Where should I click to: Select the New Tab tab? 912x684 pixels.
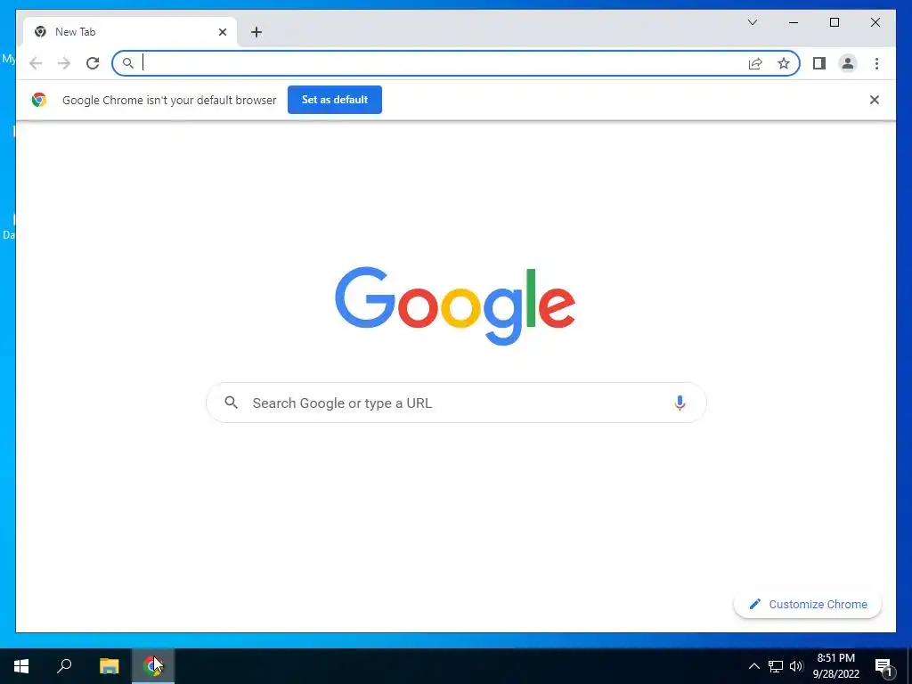pyautogui.click(x=130, y=32)
